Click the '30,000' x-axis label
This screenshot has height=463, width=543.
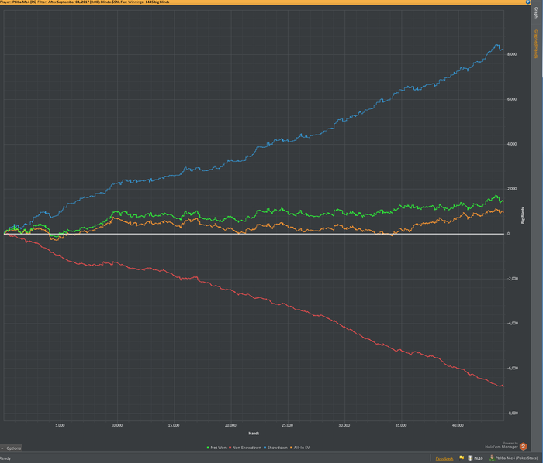[x=344, y=425]
